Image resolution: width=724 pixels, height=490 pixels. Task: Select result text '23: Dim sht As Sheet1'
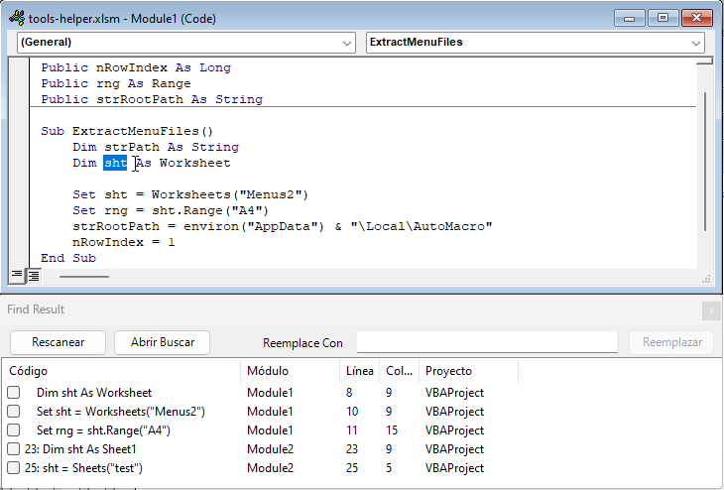[80, 449]
